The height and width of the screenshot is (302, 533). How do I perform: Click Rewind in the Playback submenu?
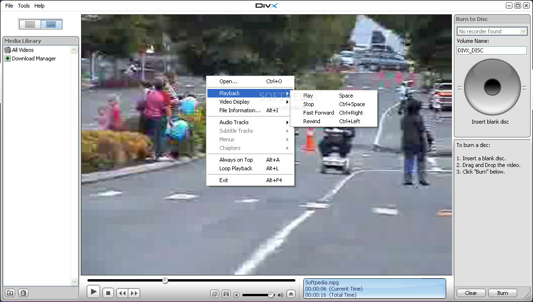click(x=334, y=121)
